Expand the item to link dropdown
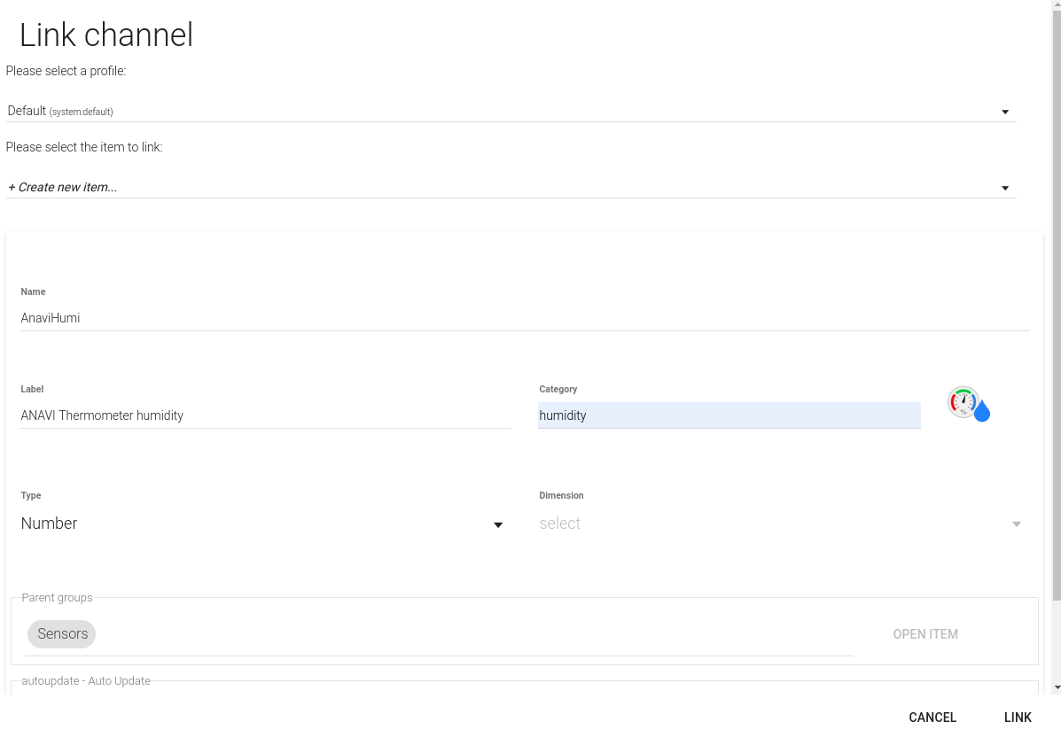The height and width of the screenshot is (737, 1061). [x=1005, y=188]
